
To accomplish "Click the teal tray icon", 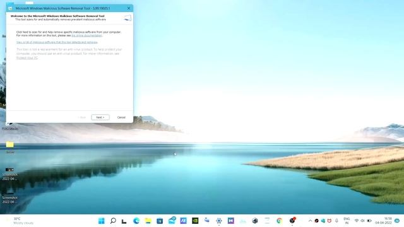I will (323, 221).
